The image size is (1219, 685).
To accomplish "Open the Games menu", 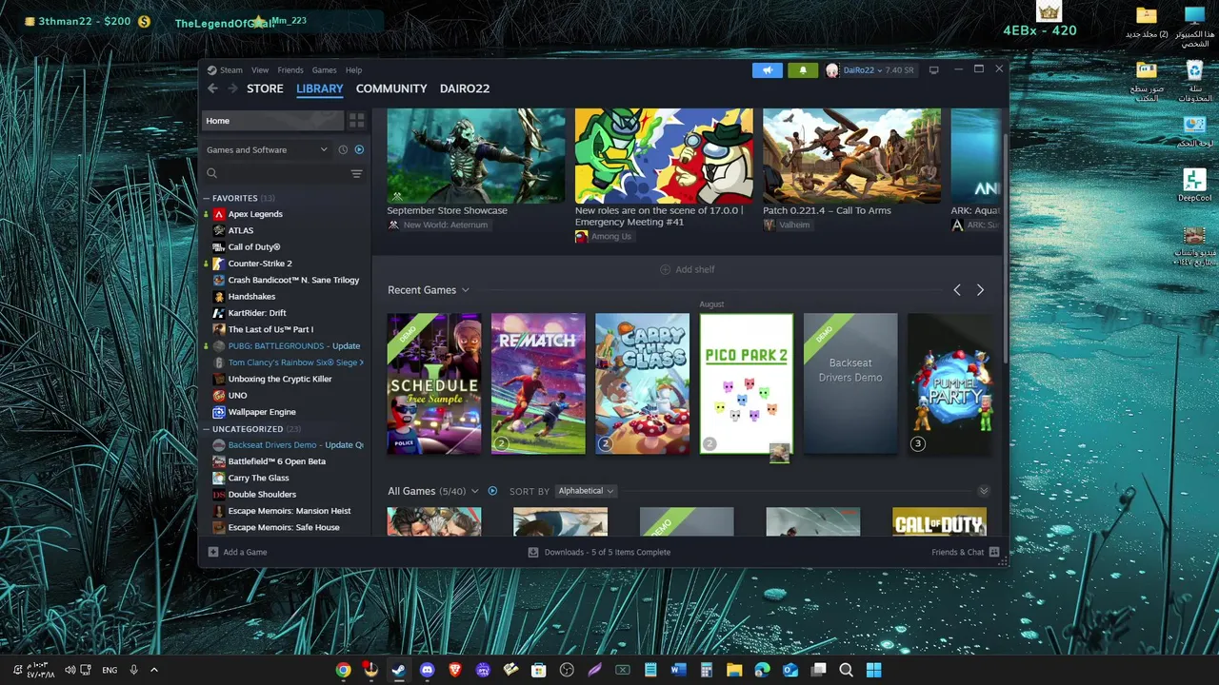I will pos(325,70).
